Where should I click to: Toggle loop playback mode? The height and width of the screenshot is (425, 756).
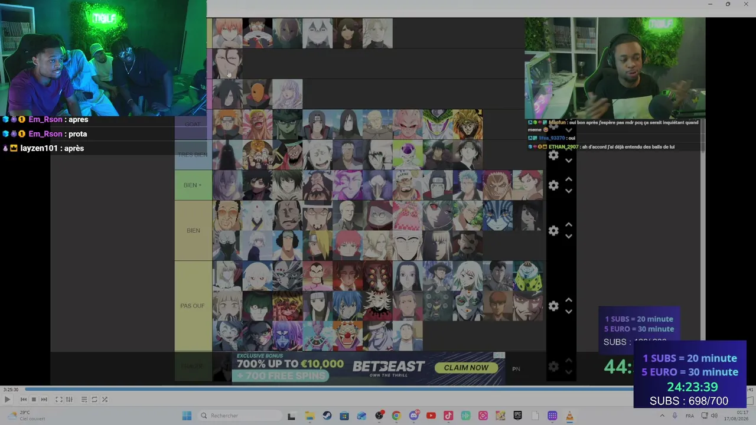94,400
